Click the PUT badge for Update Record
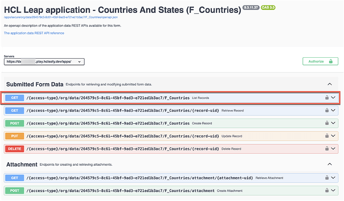 14,136
